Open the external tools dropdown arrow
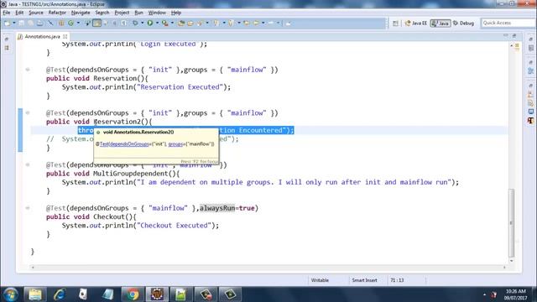 172,23
